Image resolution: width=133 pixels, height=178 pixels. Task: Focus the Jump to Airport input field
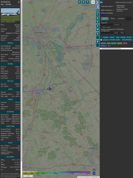[107, 33]
